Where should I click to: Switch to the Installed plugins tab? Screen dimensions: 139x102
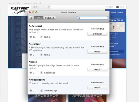49,18
